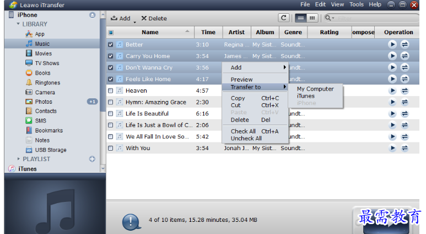426x234 pixels.
Task: Play the song With You
Action: point(392,148)
